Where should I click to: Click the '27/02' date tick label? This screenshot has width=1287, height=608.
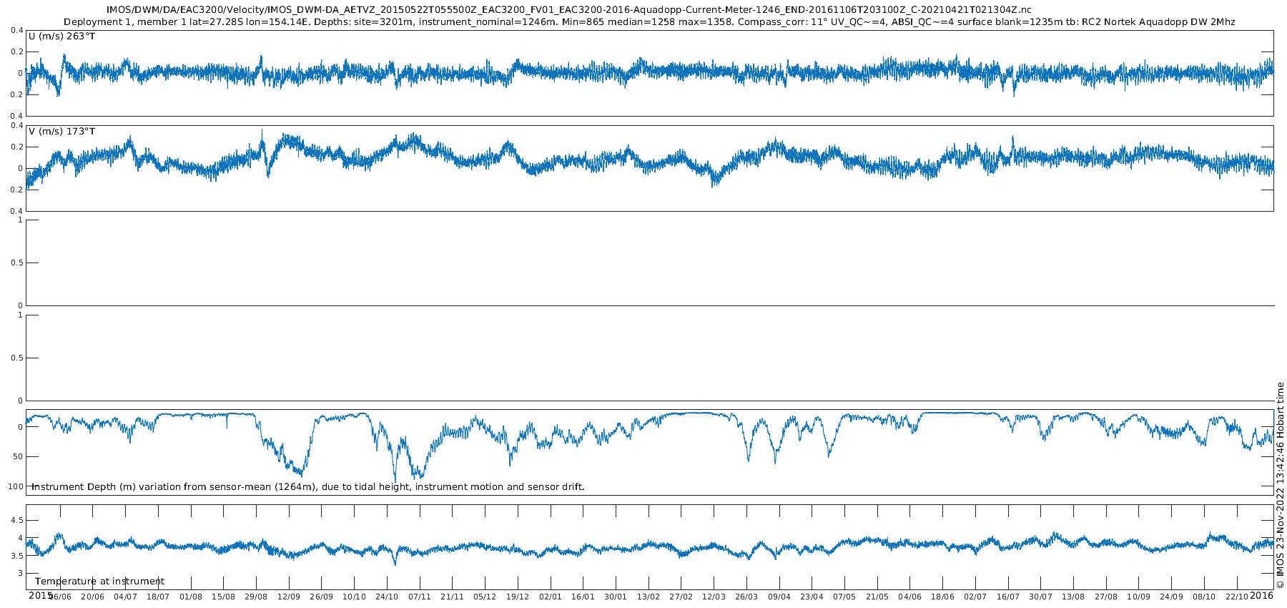click(x=681, y=597)
